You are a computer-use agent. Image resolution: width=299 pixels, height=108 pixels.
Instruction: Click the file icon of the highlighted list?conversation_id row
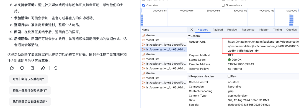[x=143, y=49]
